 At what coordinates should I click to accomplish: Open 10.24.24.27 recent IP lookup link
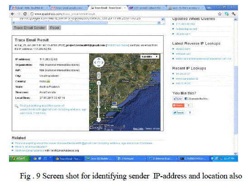coord(183,74)
